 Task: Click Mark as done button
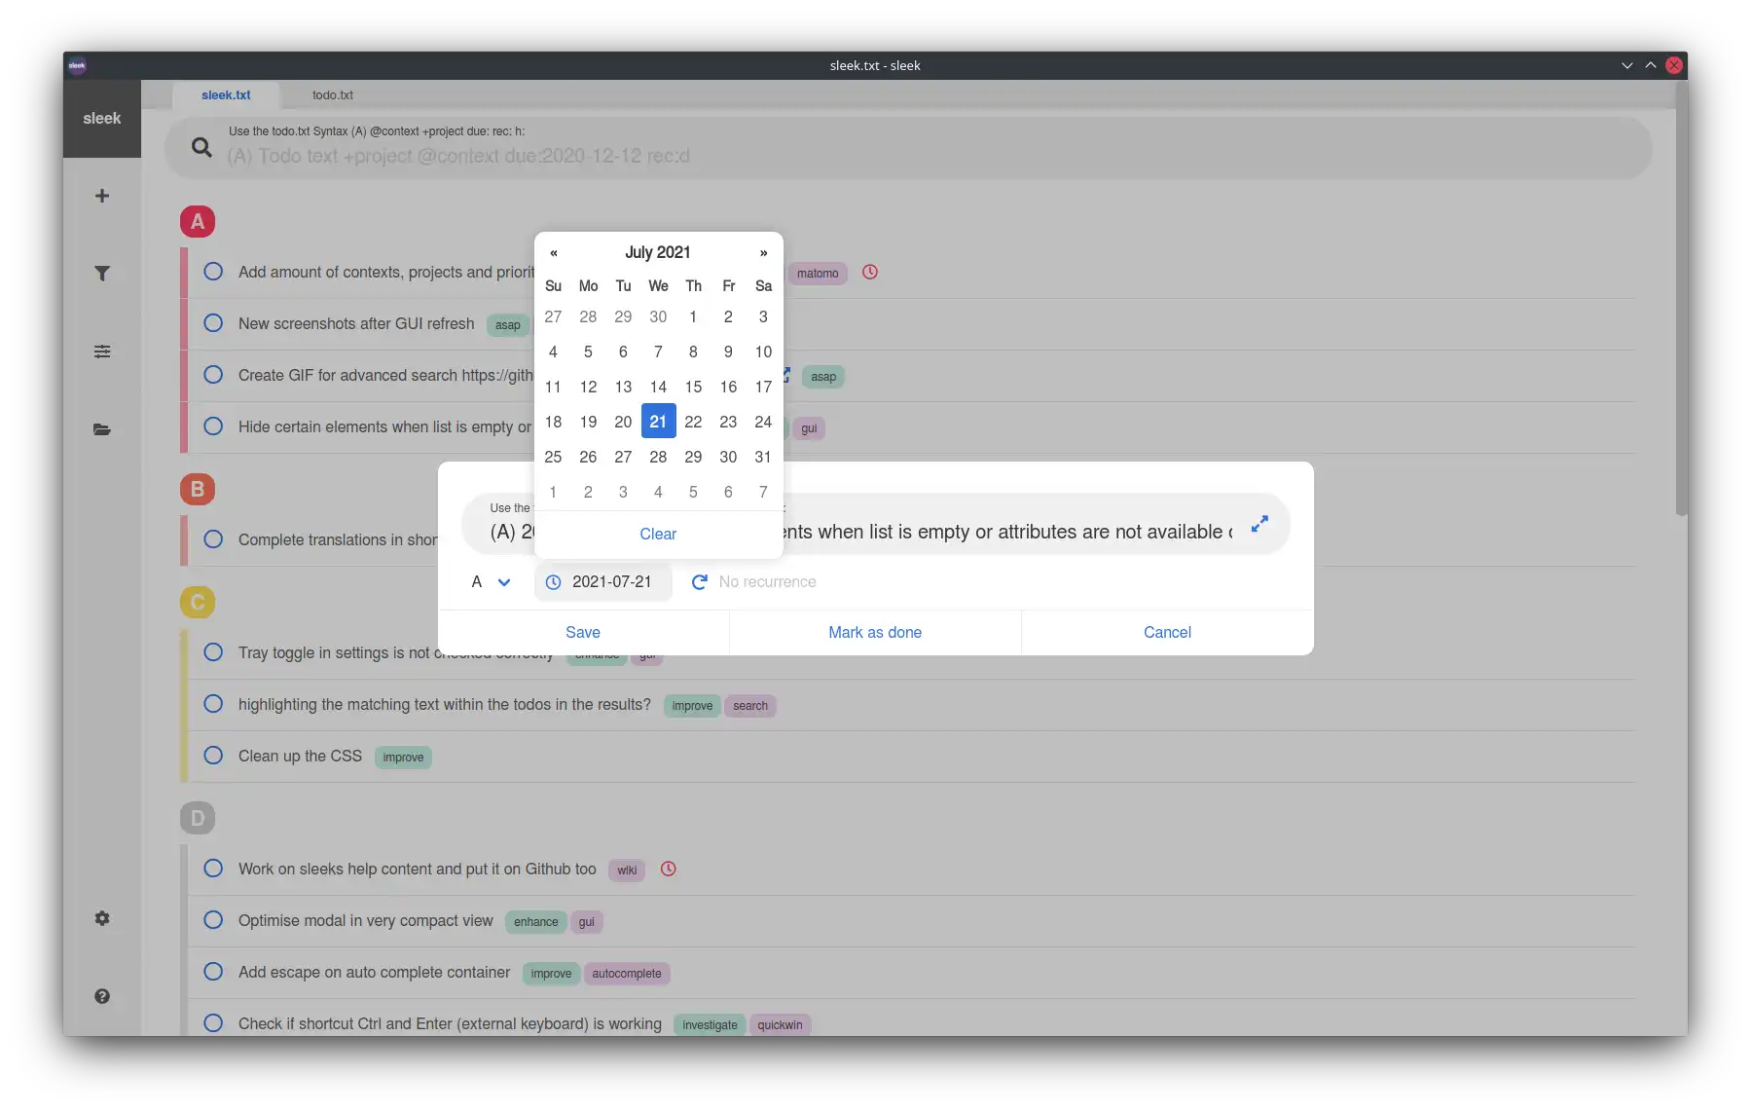pos(875,633)
